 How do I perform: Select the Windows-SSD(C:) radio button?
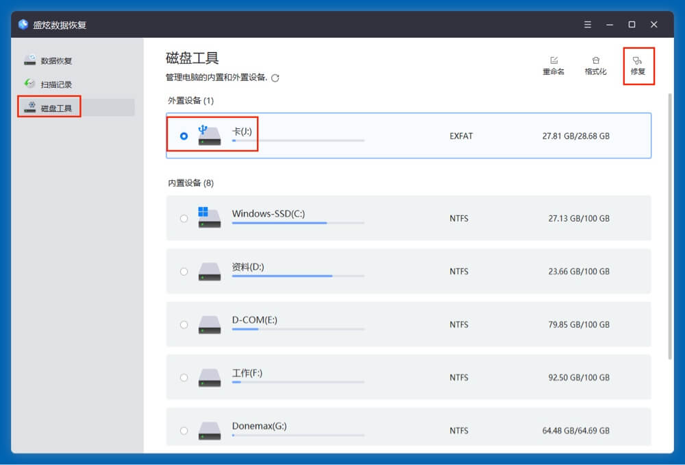184,219
